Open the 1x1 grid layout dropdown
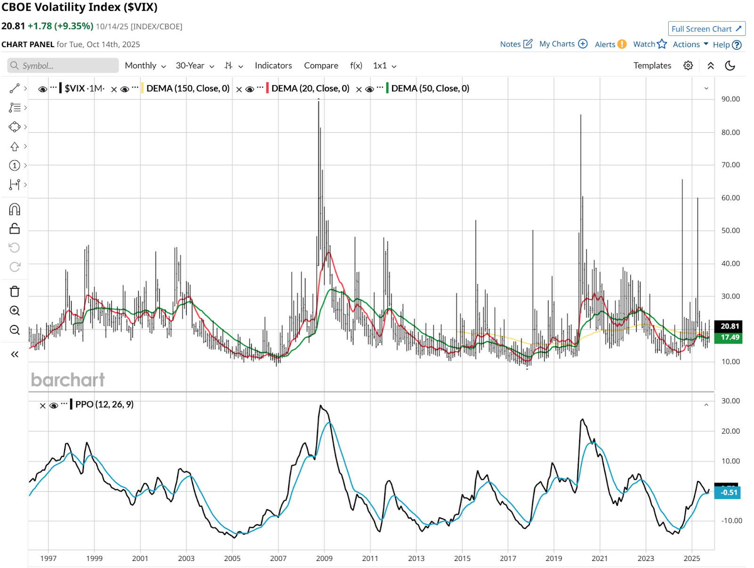The height and width of the screenshot is (568, 754). point(385,66)
